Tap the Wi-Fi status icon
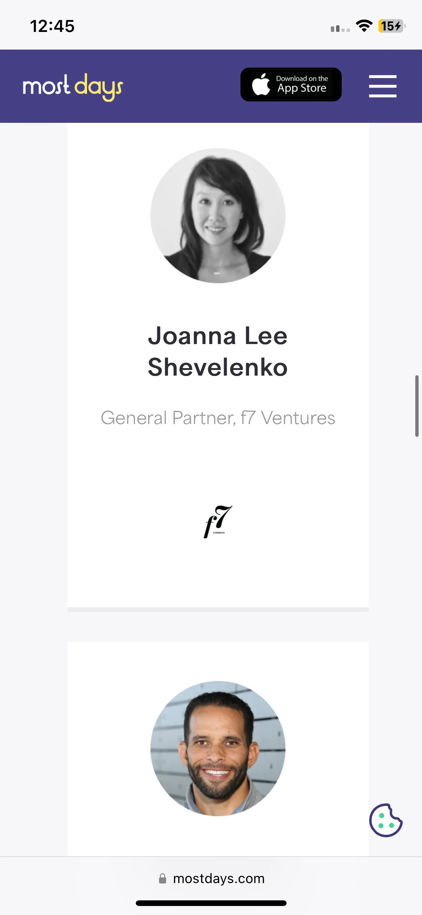The height and width of the screenshot is (915, 422). pyautogui.click(x=364, y=26)
